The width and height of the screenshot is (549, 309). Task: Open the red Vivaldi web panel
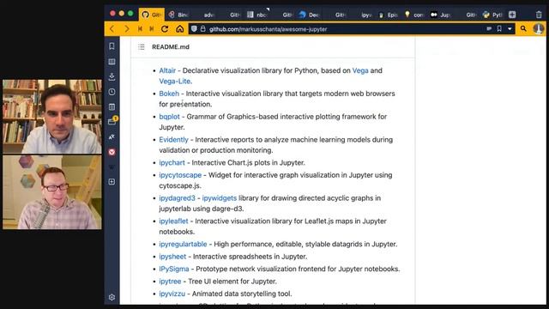coord(112,152)
